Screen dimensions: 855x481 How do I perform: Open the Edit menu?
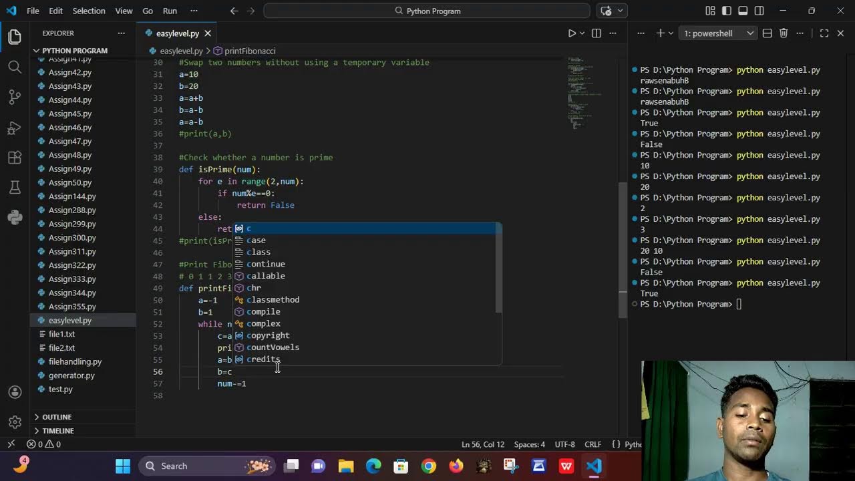point(56,11)
